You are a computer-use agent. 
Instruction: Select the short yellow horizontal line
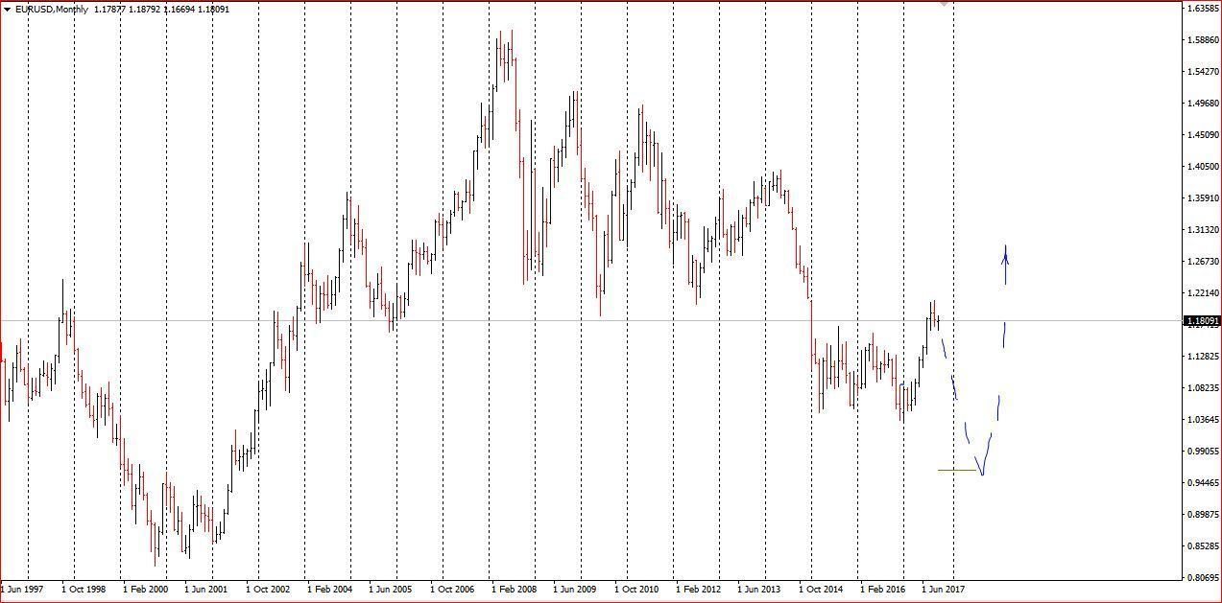pos(956,470)
